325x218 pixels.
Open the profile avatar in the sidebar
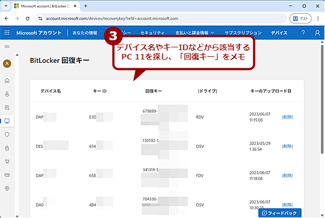pyautogui.click(x=7, y=64)
